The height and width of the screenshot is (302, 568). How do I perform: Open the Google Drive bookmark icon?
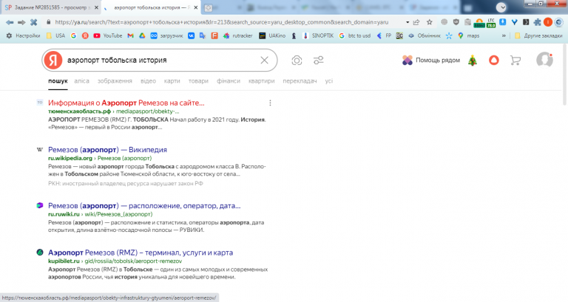(x=142, y=35)
